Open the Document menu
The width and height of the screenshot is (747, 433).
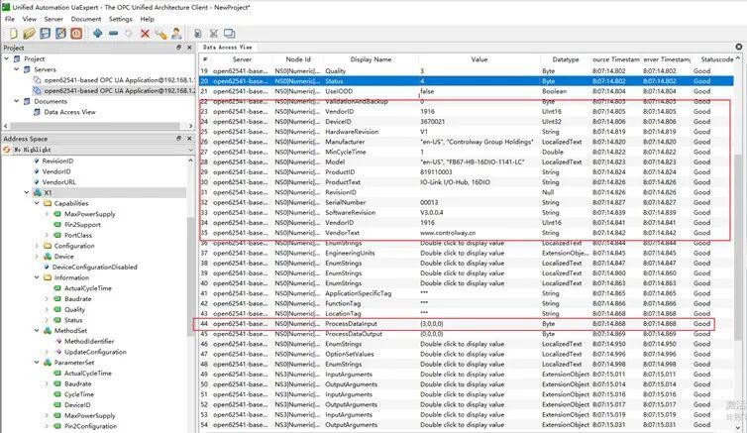coord(86,19)
